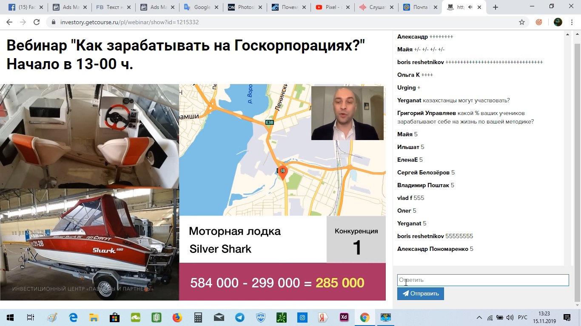581x326 pixels.
Task: Open Chrome's three-dot menu
Action: pyautogui.click(x=572, y=22)
